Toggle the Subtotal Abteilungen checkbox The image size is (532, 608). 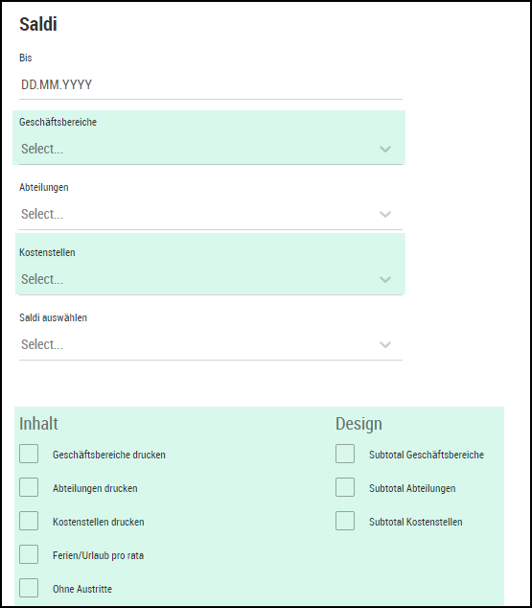click(x=345, y=487)
